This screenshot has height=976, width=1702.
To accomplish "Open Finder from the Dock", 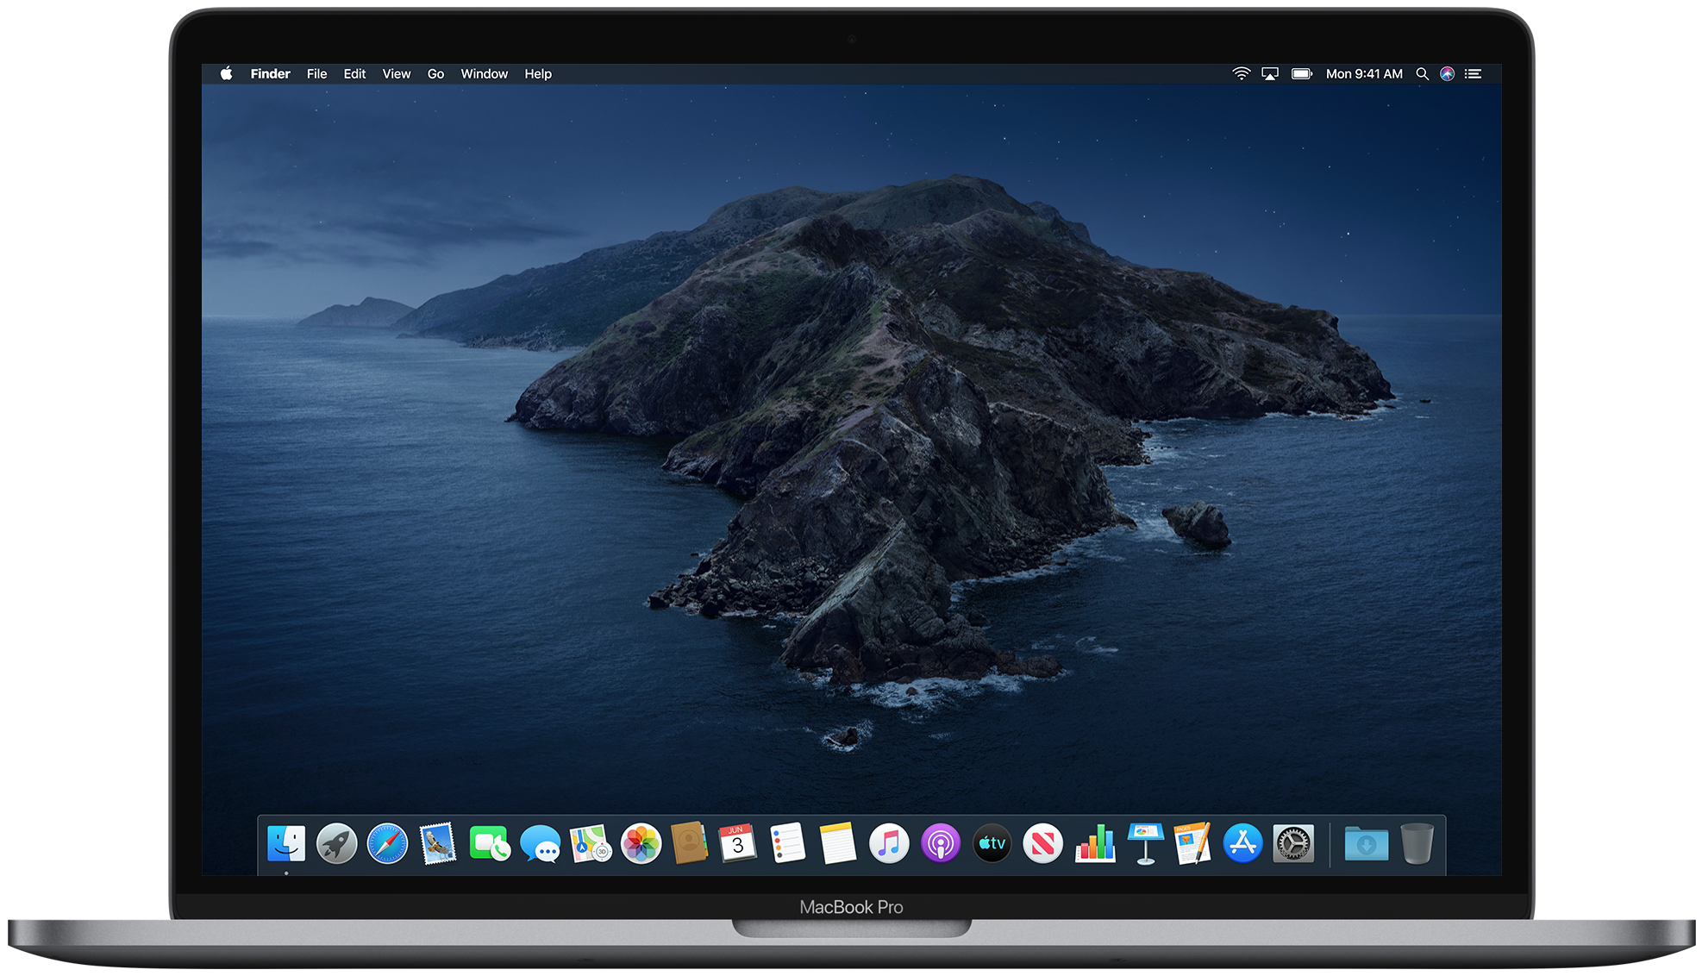I will click(286, 843).
